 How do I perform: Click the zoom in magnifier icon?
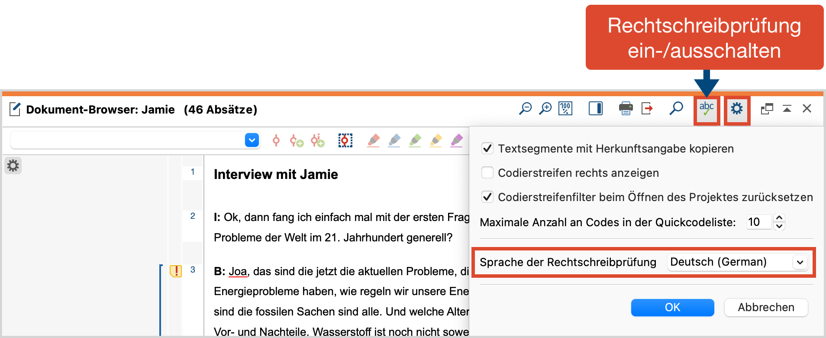pyautogui.click(x=545, y=108)
